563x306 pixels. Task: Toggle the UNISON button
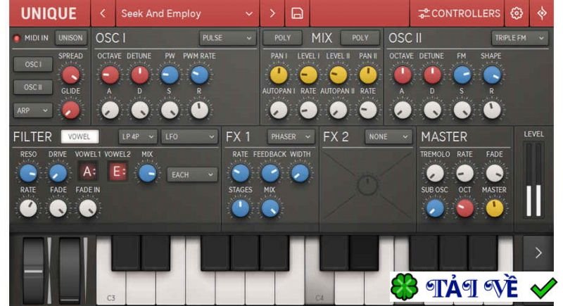[x=71, y=38]
